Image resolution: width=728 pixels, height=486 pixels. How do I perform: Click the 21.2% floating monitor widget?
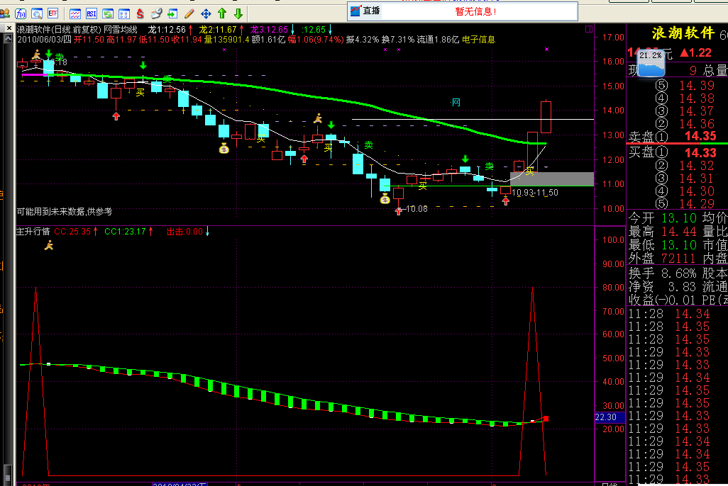(x=650, y=62)
